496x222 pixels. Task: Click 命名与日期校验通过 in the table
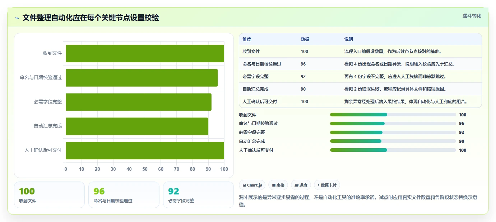coord(262,64)
